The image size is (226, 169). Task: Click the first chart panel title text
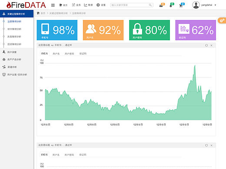(x=55, y=45)
